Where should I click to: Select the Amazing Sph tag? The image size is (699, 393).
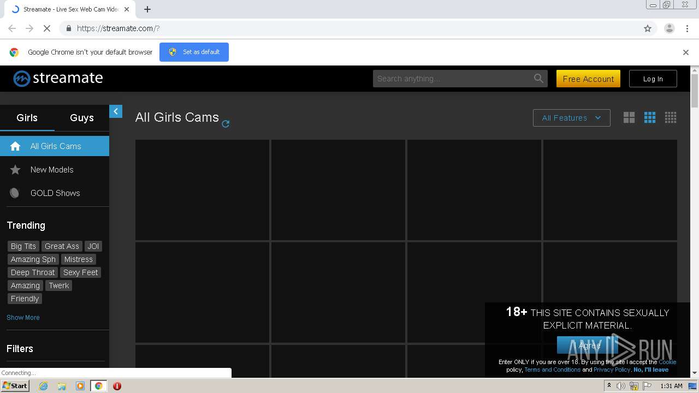point(33,259)
